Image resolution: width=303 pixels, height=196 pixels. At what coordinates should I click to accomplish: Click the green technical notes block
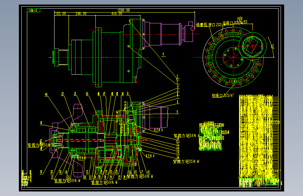(x=211, y=136)
